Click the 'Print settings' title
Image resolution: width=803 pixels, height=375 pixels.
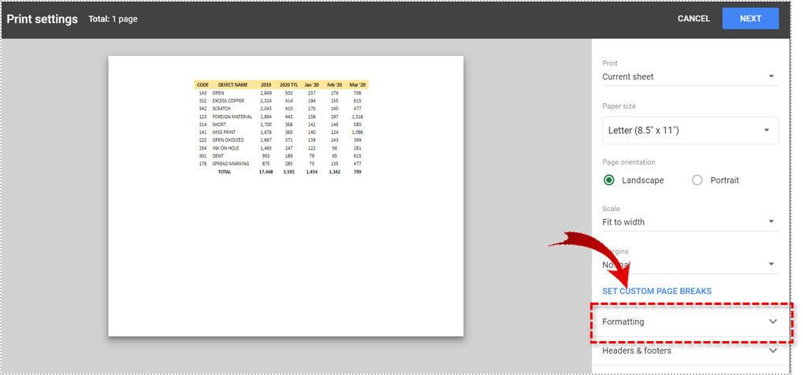click(x=43, y=19)
